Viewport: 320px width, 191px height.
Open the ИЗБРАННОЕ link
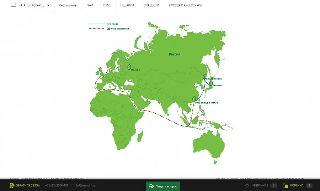[260, 186]
